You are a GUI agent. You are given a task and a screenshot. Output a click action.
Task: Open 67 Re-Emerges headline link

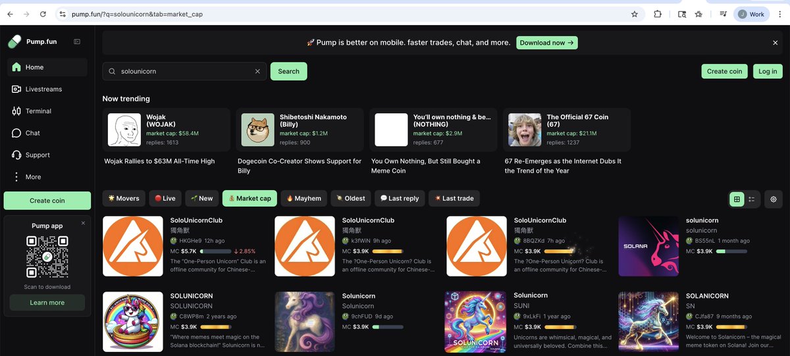563,166
